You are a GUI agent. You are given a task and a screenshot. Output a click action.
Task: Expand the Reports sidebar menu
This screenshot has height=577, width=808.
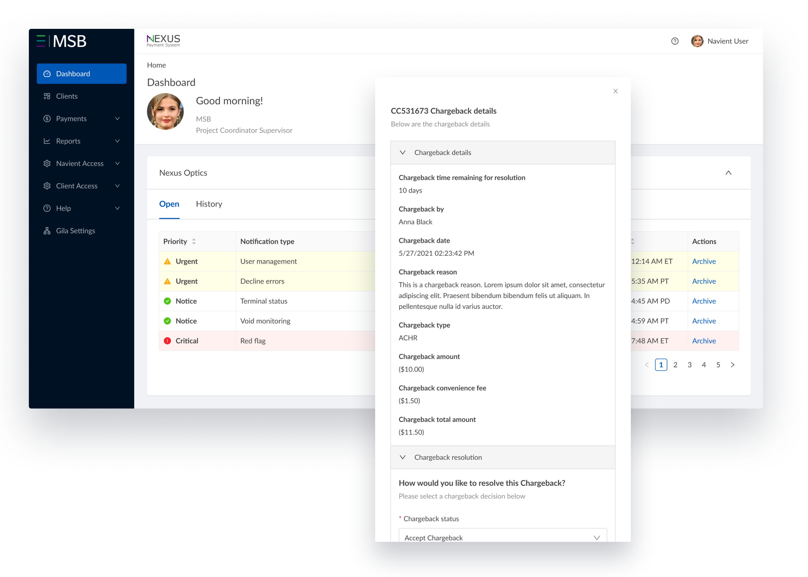coord(117,141)
